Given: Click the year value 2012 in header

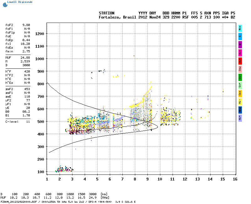Looking at the screenshot, I should (143, 17).
